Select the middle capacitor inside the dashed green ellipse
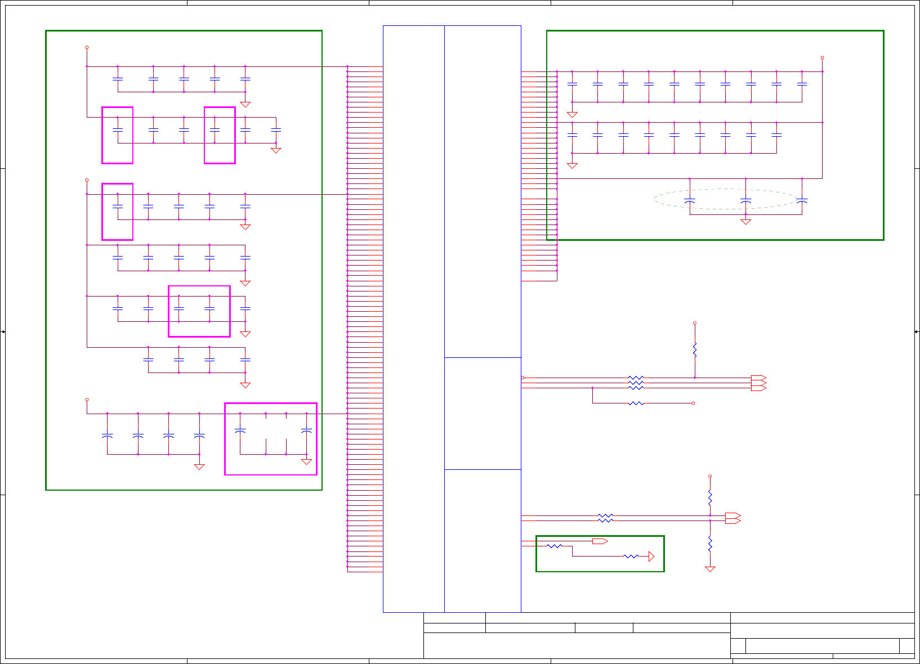Image resolution: width=920 pixels, height=664 pixels. coord(745,201)
